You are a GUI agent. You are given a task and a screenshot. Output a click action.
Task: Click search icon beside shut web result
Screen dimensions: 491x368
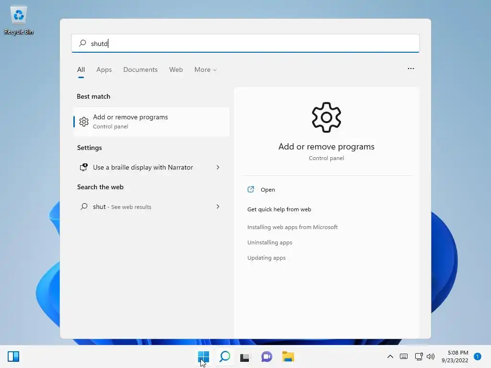click(x=84, y=207)
